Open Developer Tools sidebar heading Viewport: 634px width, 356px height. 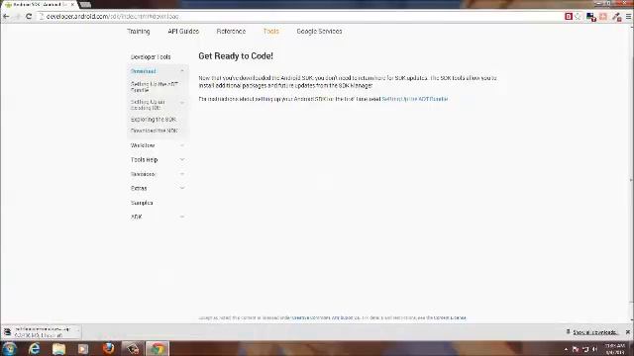point(151,57)
